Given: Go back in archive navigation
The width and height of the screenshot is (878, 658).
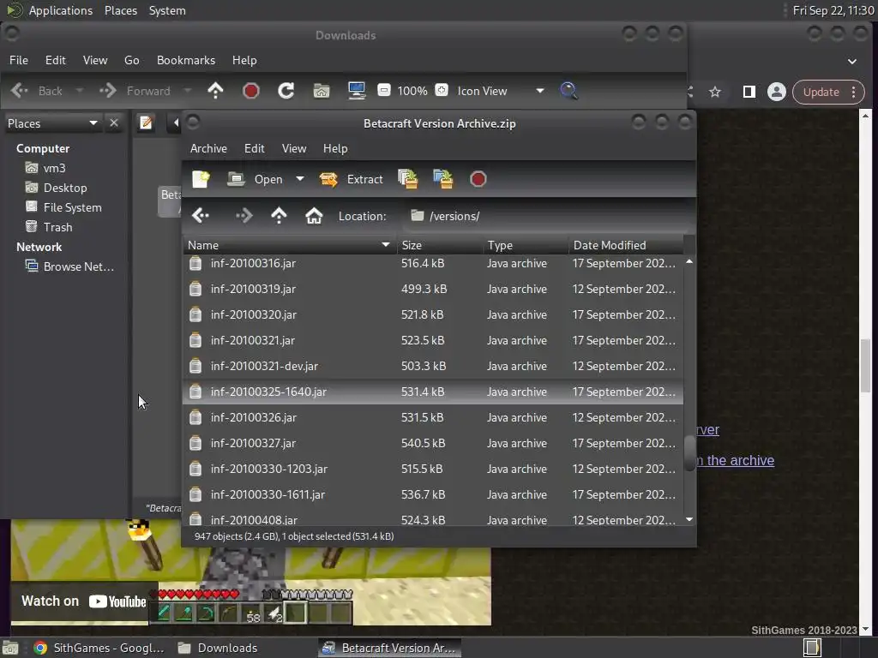Looking at the screenshot, I should click(x=201, y=215).
